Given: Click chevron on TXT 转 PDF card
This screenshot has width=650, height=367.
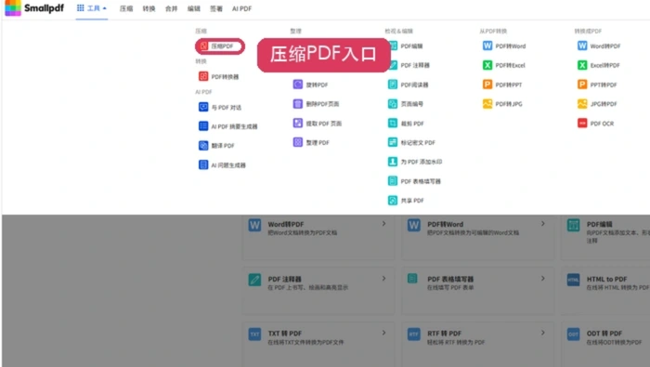Looking at the screenshot, I should click(383, 333).
